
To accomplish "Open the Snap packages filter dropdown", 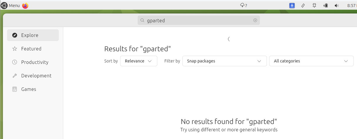I will tap(224, 61).
